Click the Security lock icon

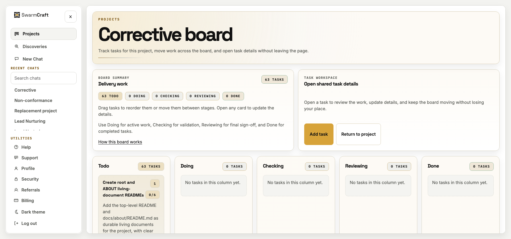(16, 179)
